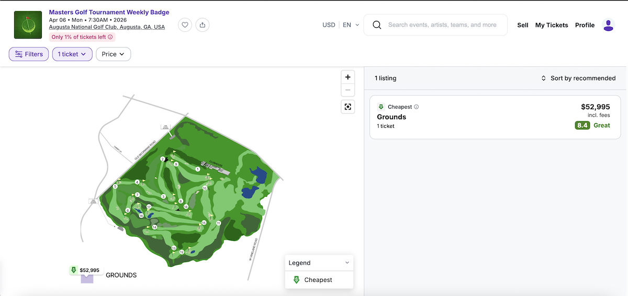Expand the Price filter dropdown
This screenshot has width=628, height=296.
tap(113, 54)
